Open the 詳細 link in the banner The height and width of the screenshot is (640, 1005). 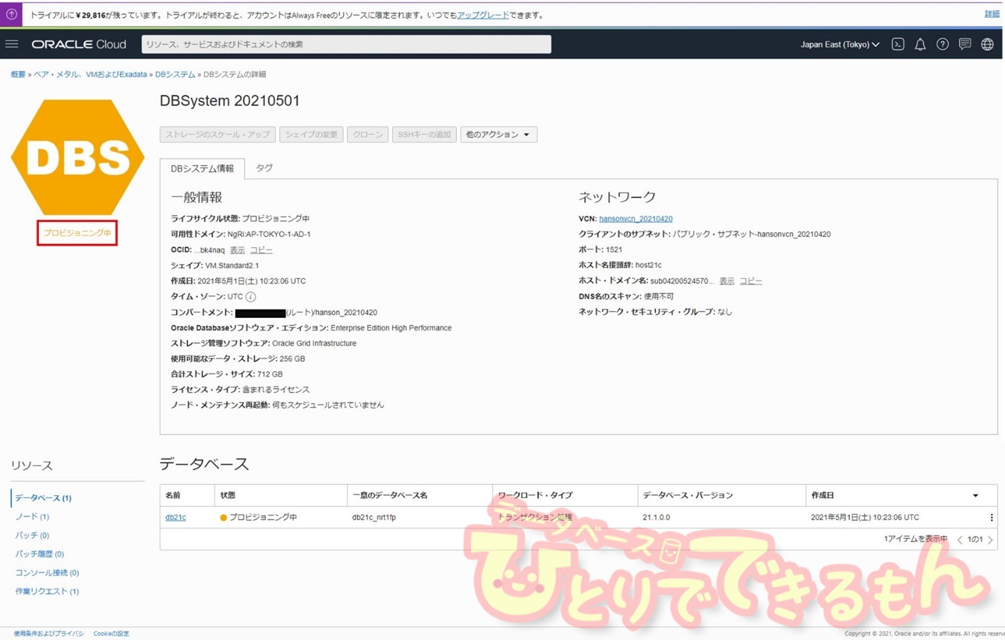(x=992, y=14)
